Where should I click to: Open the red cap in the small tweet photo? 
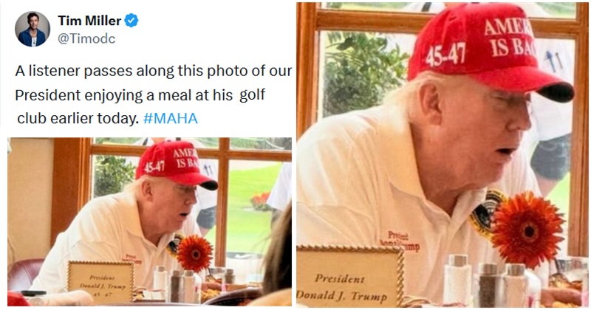[x=176, y=165]
